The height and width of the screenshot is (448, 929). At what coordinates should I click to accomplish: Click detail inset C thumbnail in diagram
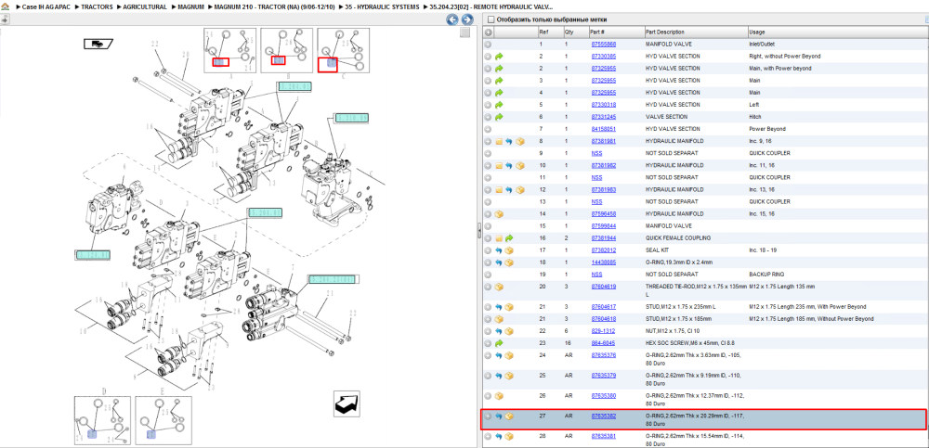pos(344,50)
